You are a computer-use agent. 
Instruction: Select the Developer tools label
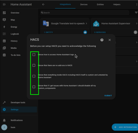(18, 102)
